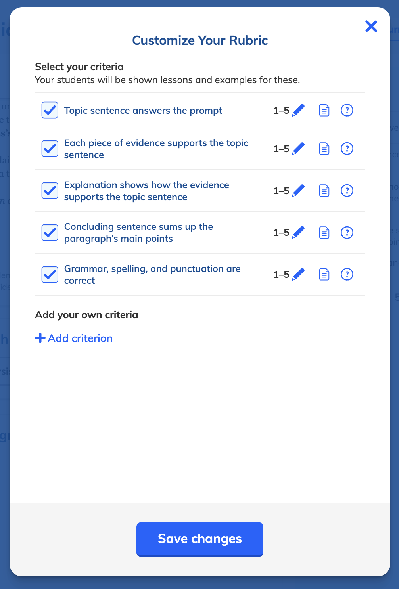Open help for Grammar, spelling, and punctuation criterion
399x589 pixels.
point(347,274)
